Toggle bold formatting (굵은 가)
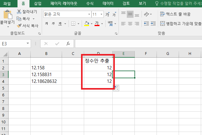The width and height of the screenshot is (202, 135). coord(47,24)
